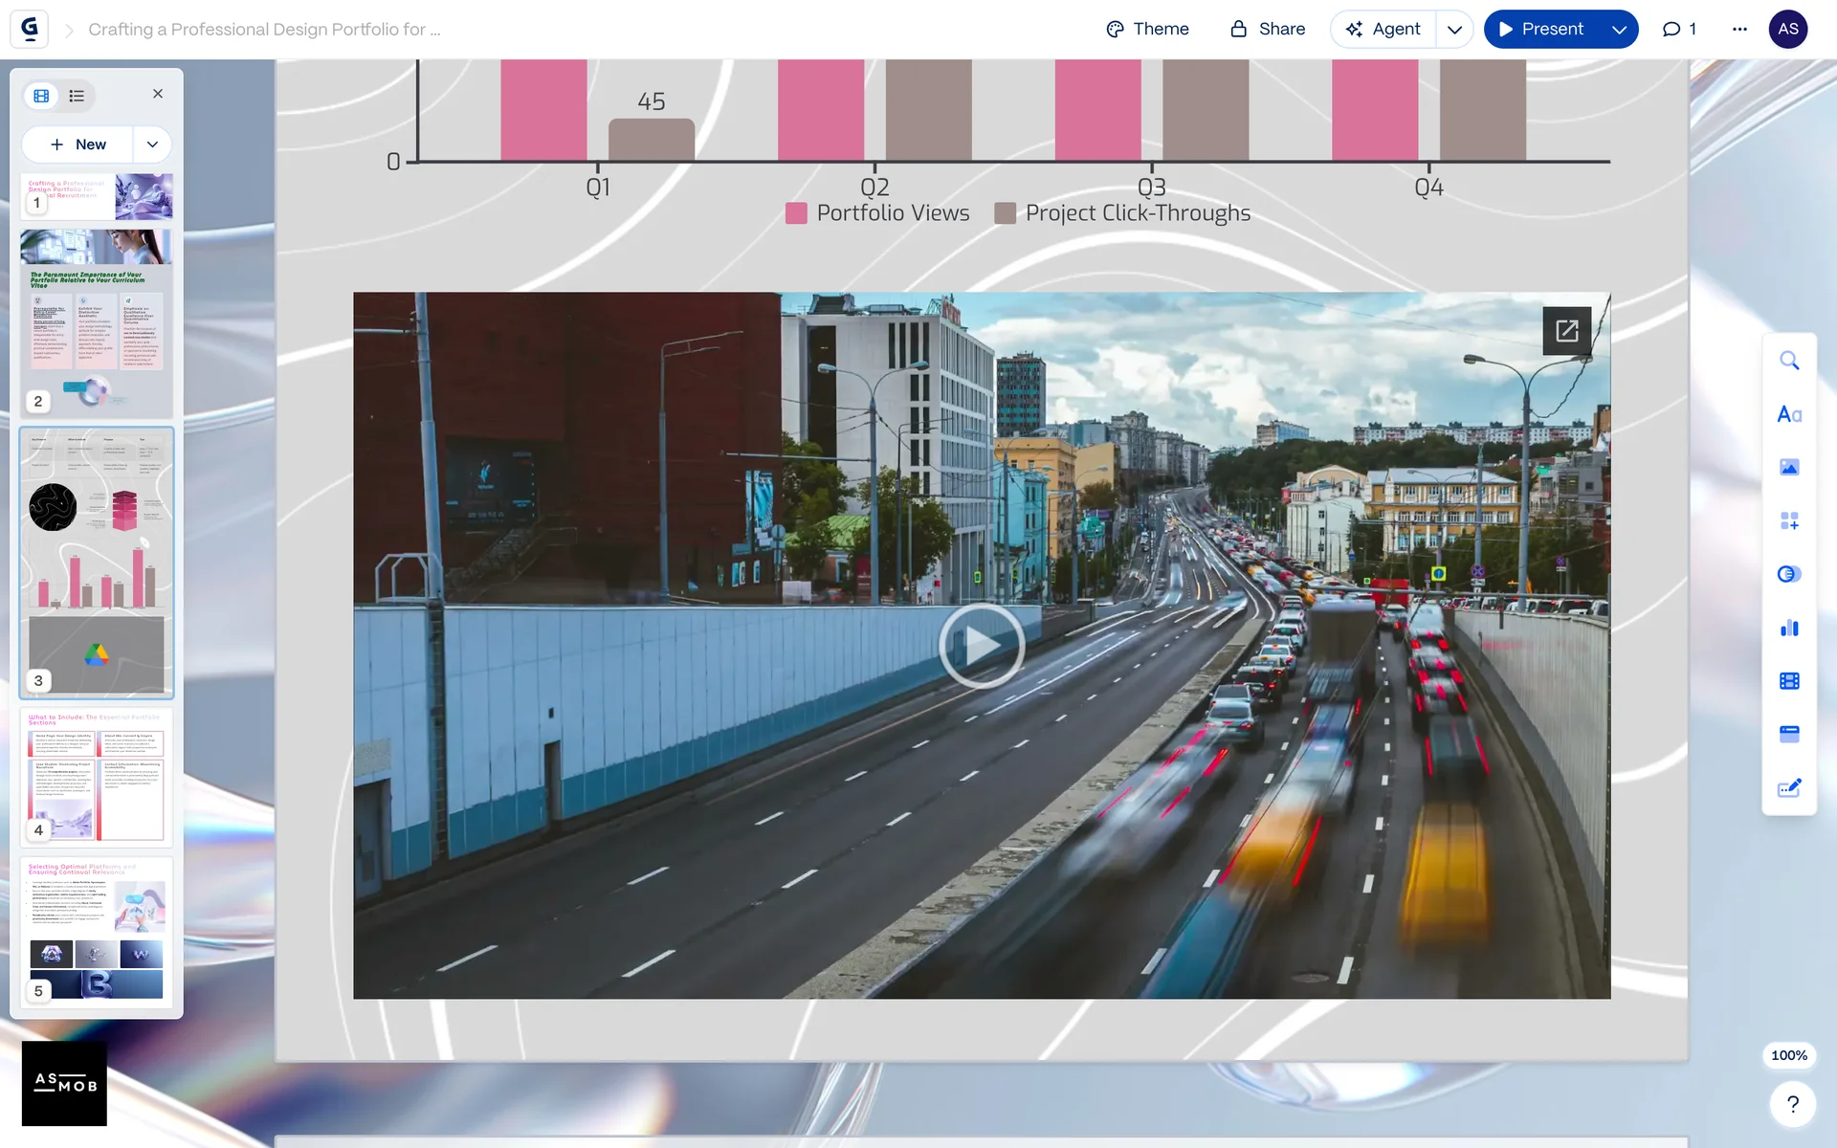Open the search tool in right sidebar
The image size is (1837, 1148).
click(x=1788, y=361)
